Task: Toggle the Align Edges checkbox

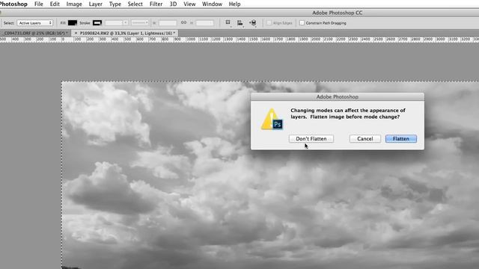Action: (x=269, y=23)
